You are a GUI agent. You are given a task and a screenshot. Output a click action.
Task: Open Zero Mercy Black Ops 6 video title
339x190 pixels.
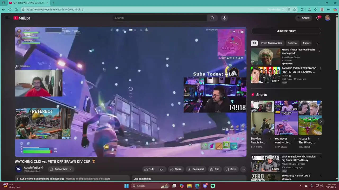coord(296,177)
